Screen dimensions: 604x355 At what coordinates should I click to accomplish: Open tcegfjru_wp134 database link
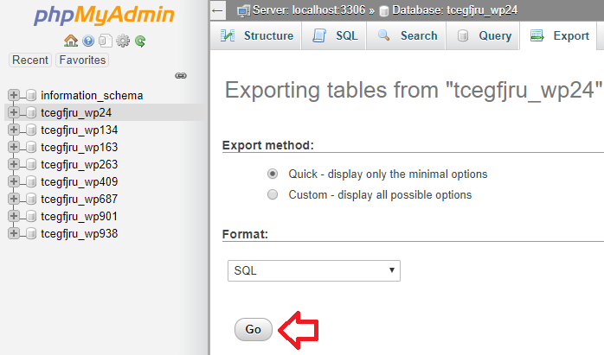tap(80, 130)
